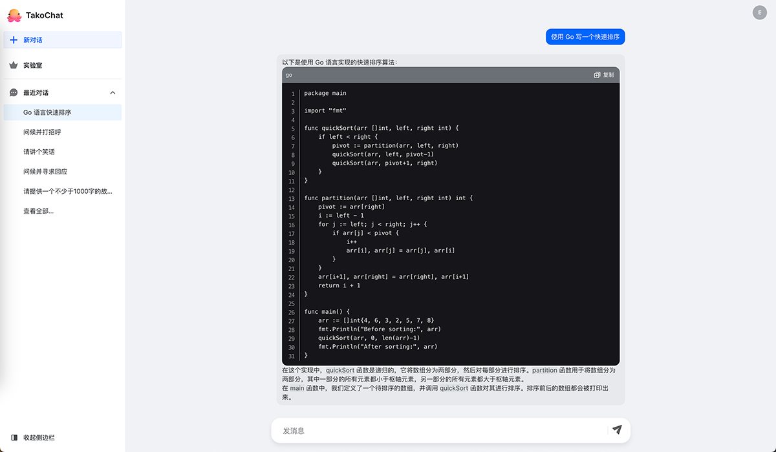This screenshot has height=452, width=776.
Task: Click the 最近对话 chat bubble icon
Action: pos(14,93)
